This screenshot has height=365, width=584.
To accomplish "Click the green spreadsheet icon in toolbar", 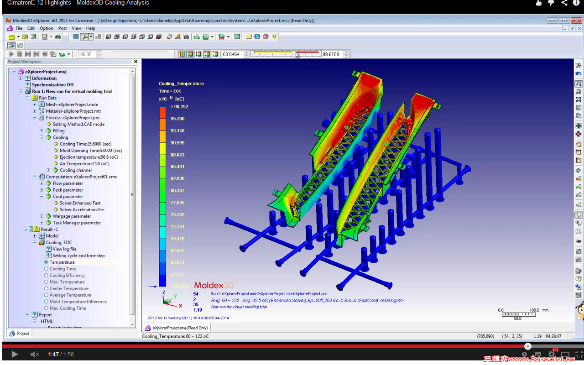I will 237,37.
